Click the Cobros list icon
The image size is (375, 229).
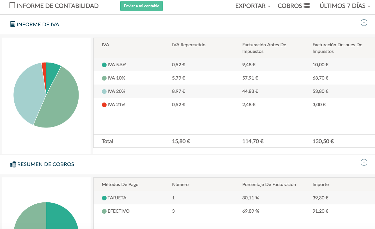[307, 6]
